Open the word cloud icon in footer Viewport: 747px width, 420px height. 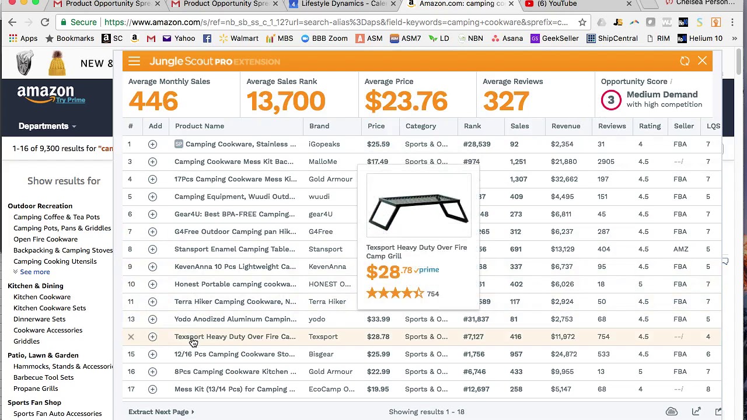click(x=672, y=412)
